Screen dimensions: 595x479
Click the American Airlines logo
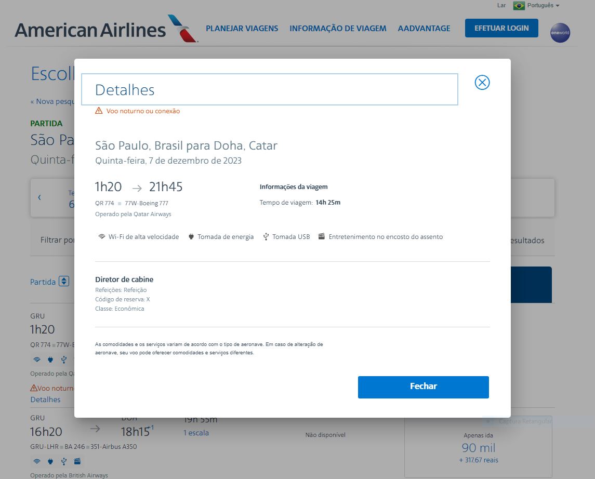pyautogui.click(x=96, y=30)
